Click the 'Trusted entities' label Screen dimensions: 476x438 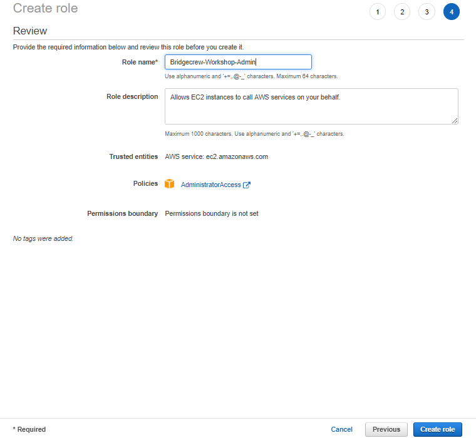click(133, 156)
